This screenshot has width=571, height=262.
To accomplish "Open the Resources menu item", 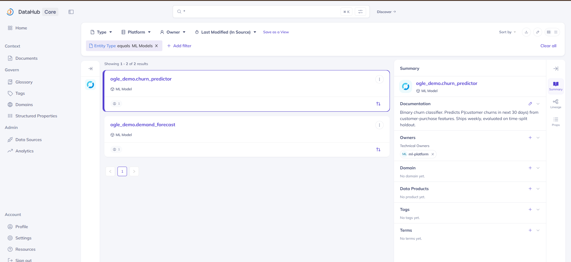I will (25, 249).
